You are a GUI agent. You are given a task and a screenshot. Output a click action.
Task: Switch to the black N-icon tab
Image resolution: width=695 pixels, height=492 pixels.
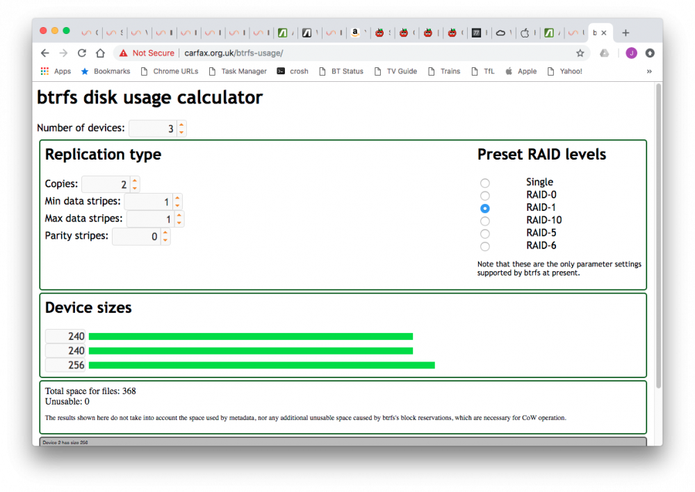pyautogui.click(x=306, y=33)
